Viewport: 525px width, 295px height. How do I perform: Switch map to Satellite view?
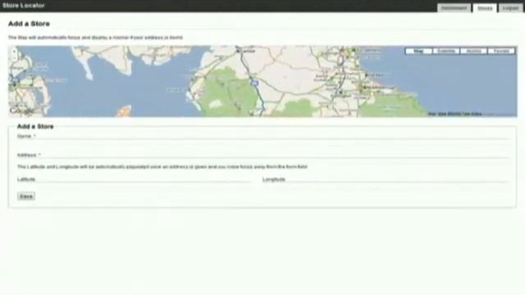(446, 51)
